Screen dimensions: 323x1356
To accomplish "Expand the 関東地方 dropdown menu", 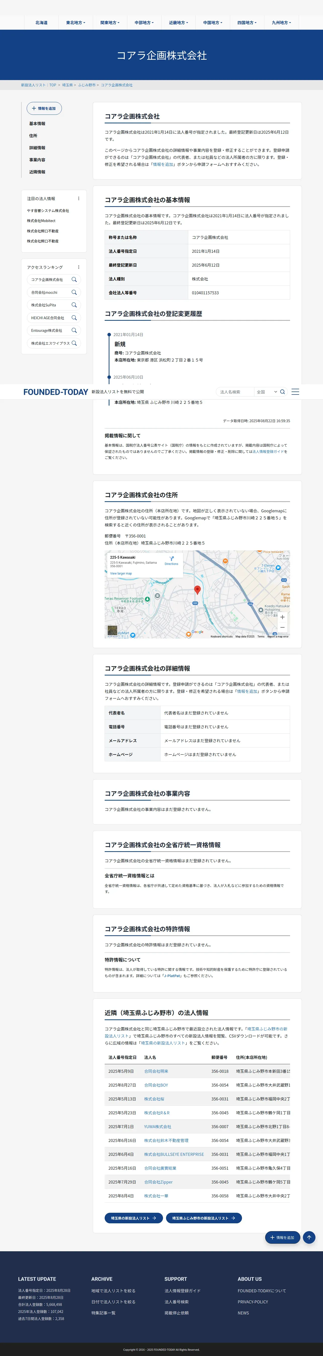I will click(110, 23).
